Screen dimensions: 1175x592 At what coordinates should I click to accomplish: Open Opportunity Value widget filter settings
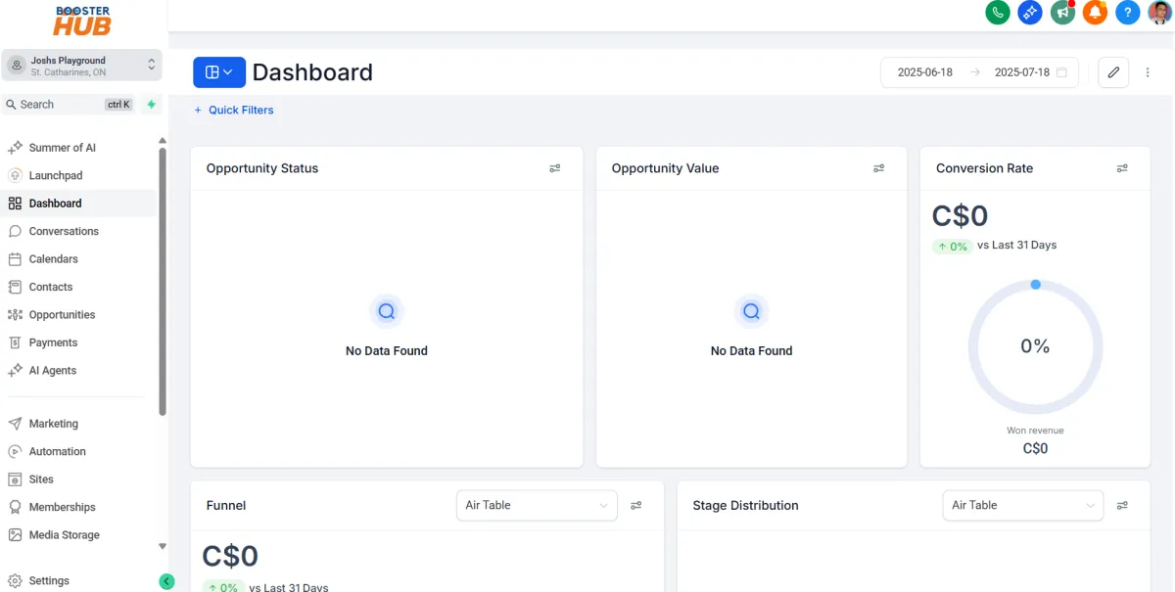878,168
